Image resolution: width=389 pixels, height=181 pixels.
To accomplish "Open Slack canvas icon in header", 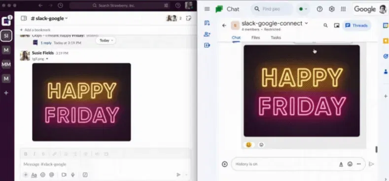I will (x=189, y=18).
